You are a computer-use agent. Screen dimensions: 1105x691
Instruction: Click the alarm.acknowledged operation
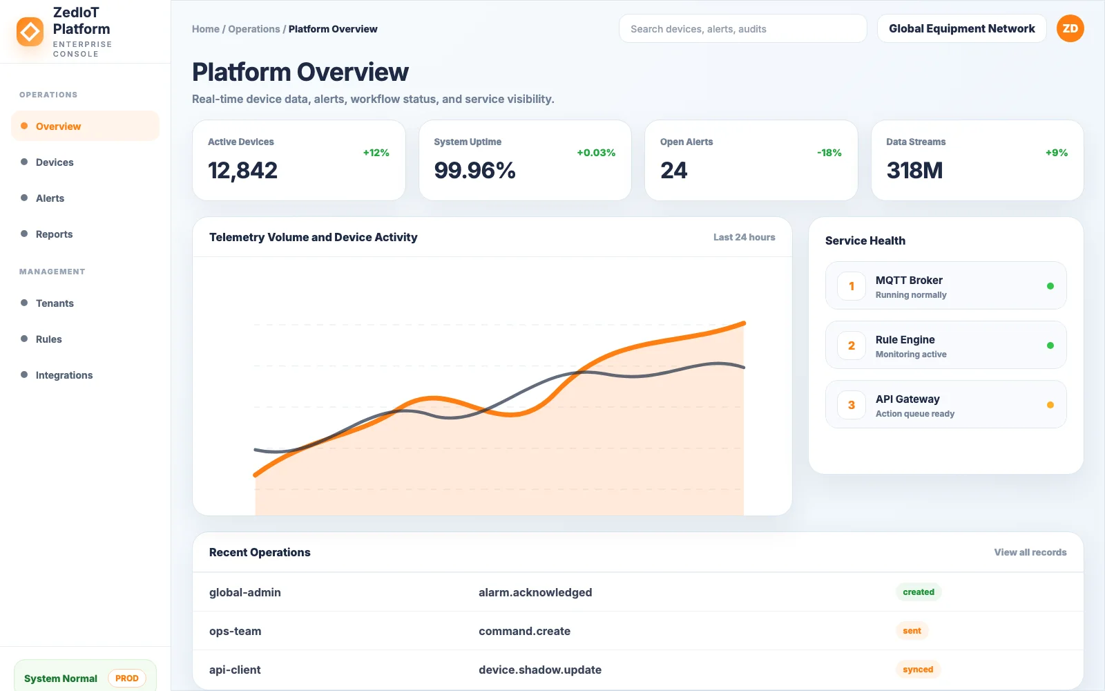pos(535,592)
